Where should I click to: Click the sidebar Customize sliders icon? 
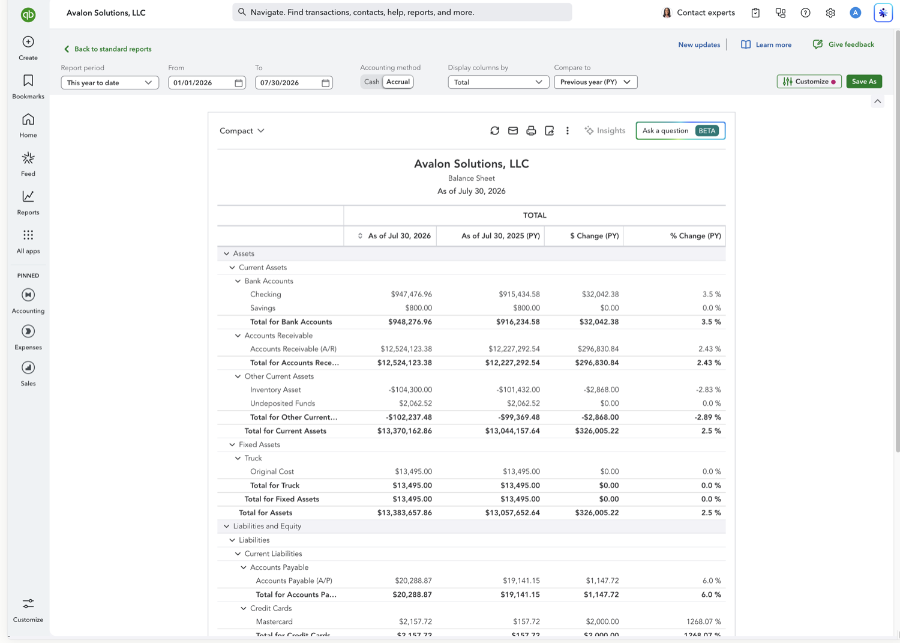28,603
